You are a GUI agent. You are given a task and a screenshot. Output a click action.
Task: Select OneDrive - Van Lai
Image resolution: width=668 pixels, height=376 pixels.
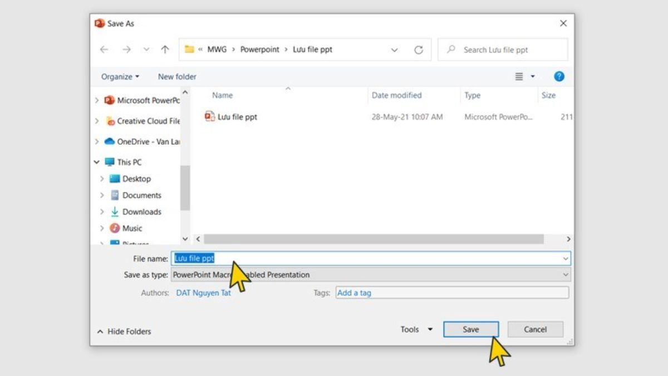pos(144,141)
